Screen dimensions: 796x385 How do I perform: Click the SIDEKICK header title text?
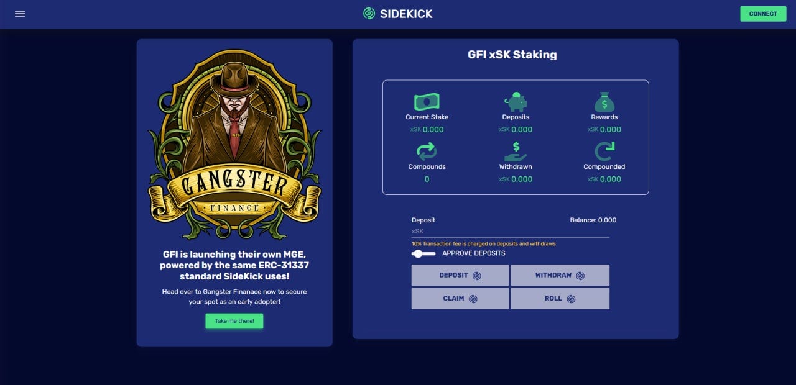tap(406, 14)
